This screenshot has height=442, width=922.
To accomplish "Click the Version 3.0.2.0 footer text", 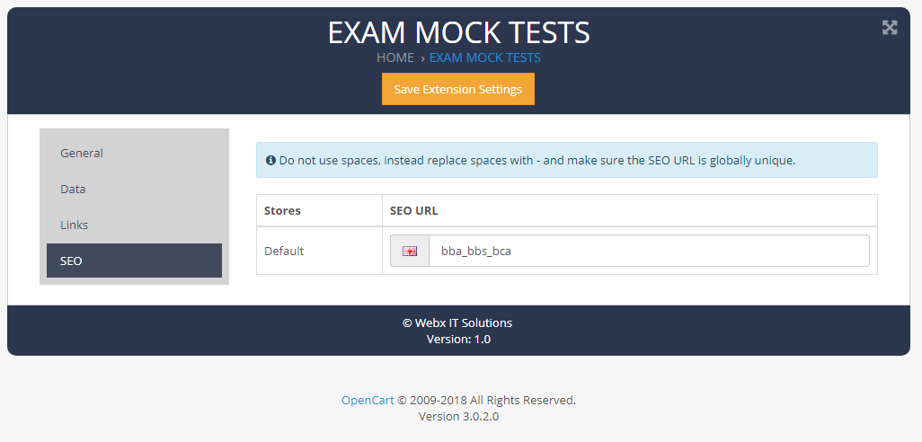I will tap(458, 417).
